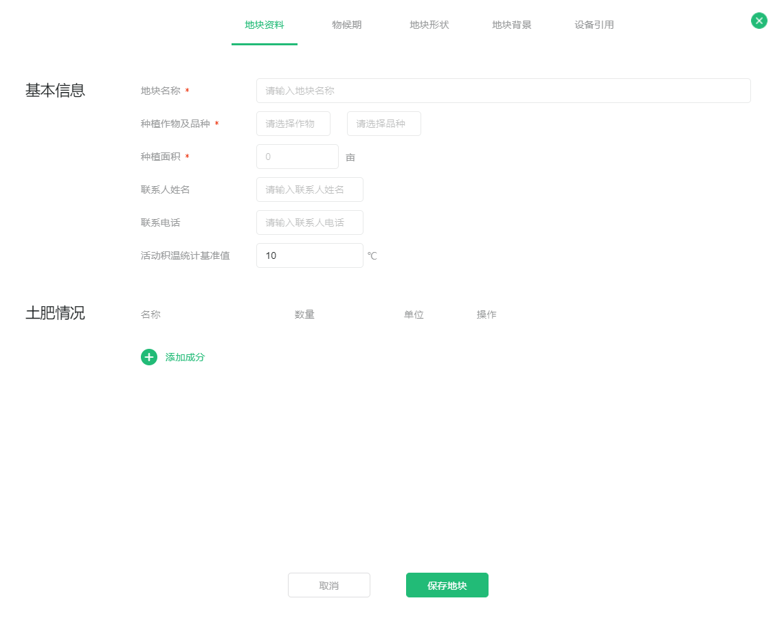Click the 种植面积 area input box
The height and width of the screenshot is (629, 784).
[x=297, y=157]
